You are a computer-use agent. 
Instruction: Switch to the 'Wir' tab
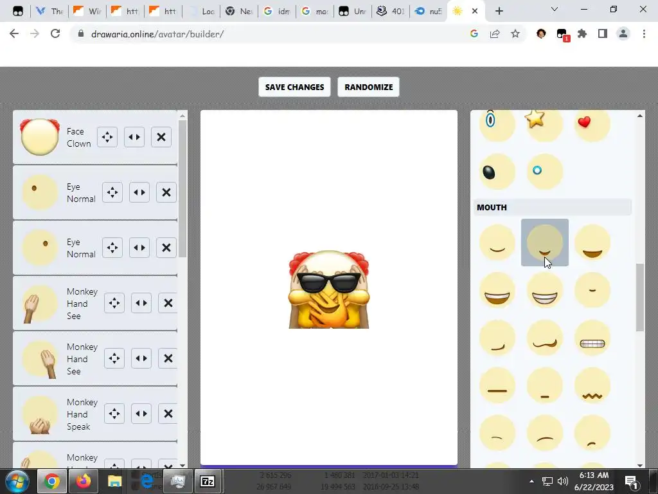tap(87, 11)
